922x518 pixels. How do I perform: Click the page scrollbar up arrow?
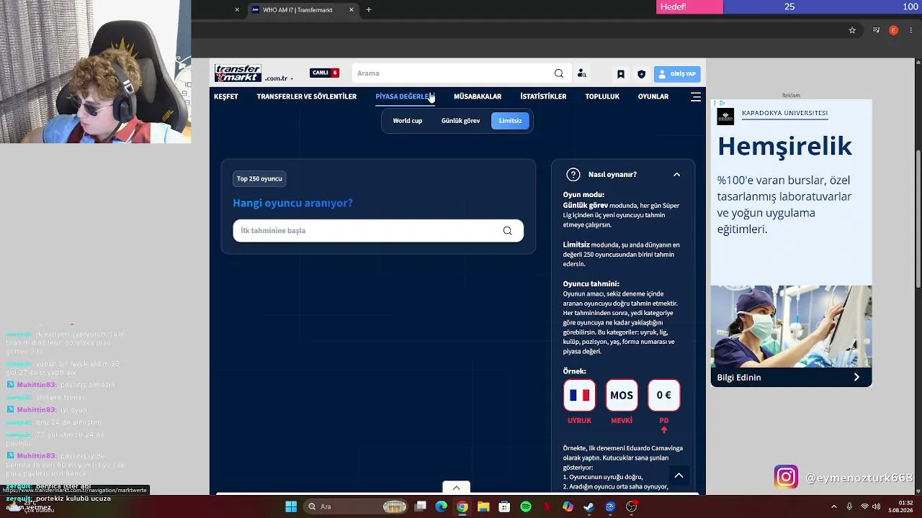click(918, 62)
